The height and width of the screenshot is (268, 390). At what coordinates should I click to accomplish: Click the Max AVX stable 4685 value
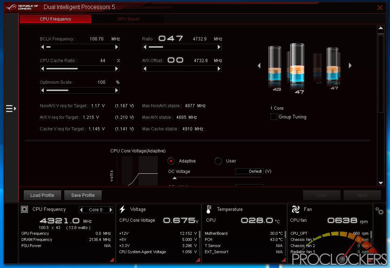(x=181, y=117)
